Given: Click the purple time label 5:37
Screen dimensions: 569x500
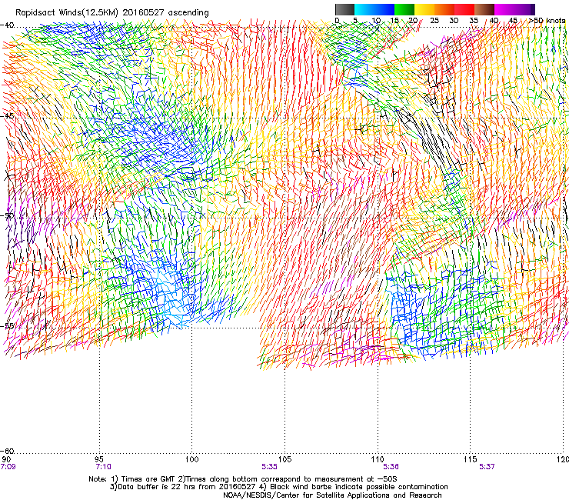Looking at the screenshot, I should click(487, 467).
